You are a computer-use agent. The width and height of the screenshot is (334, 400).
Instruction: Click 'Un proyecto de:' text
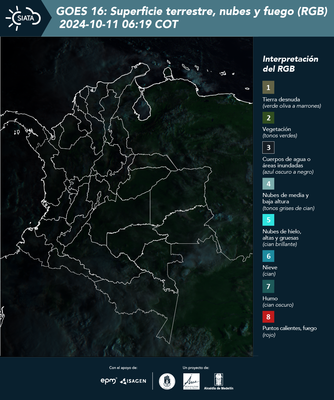pos(196,368)
